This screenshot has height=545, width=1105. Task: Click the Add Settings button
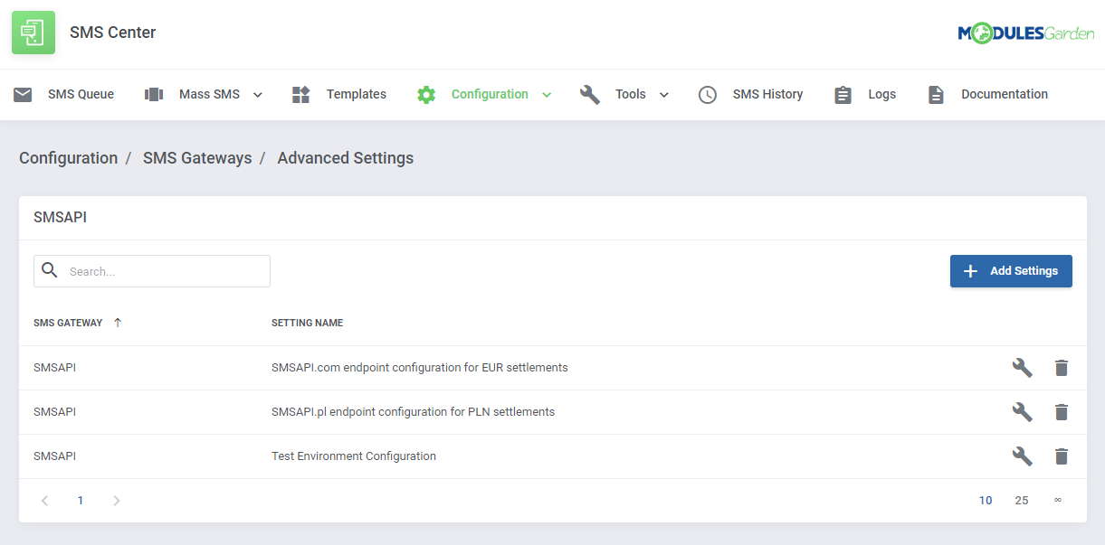1011,270
